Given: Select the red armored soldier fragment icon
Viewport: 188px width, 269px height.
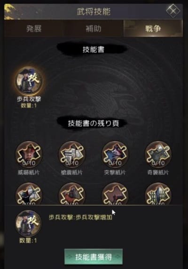Looking at the screenshot, I should [x=72, y=194].
